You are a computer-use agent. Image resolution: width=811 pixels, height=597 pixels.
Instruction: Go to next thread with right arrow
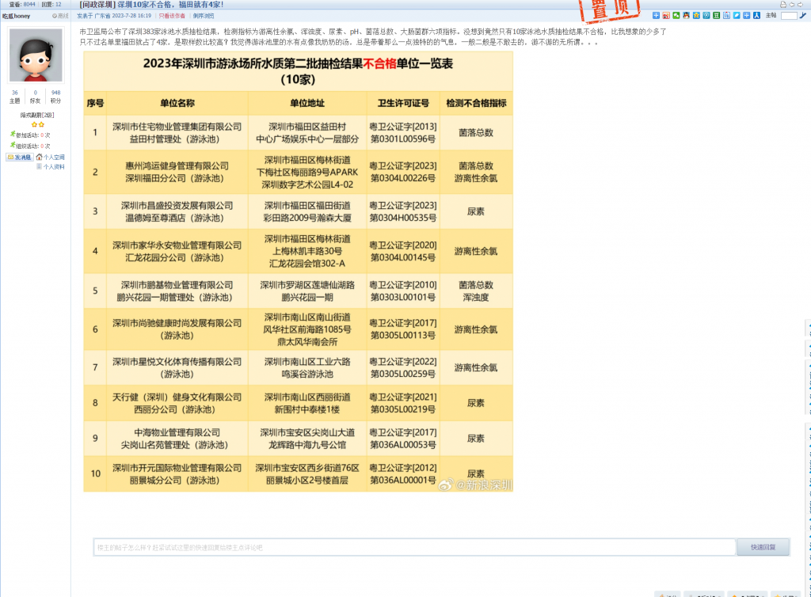coord(800,5)
